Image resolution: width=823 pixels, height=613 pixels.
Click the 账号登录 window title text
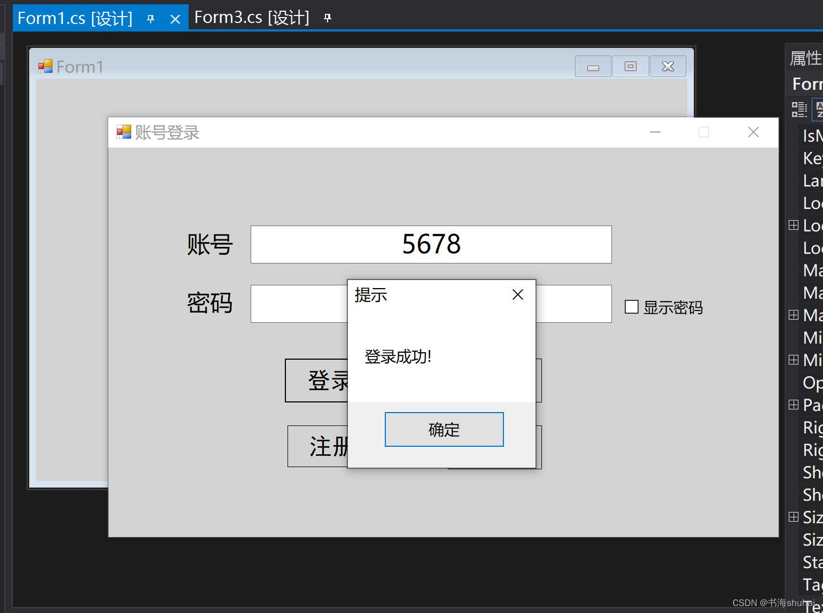point(167,133)
